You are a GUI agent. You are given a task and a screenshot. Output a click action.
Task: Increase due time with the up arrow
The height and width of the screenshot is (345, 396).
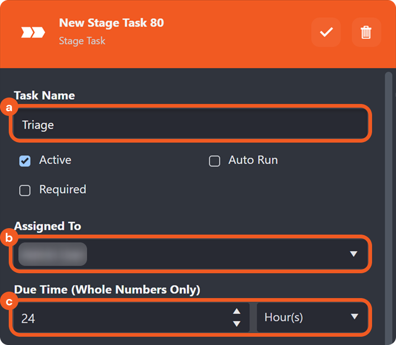pos(237,311)
